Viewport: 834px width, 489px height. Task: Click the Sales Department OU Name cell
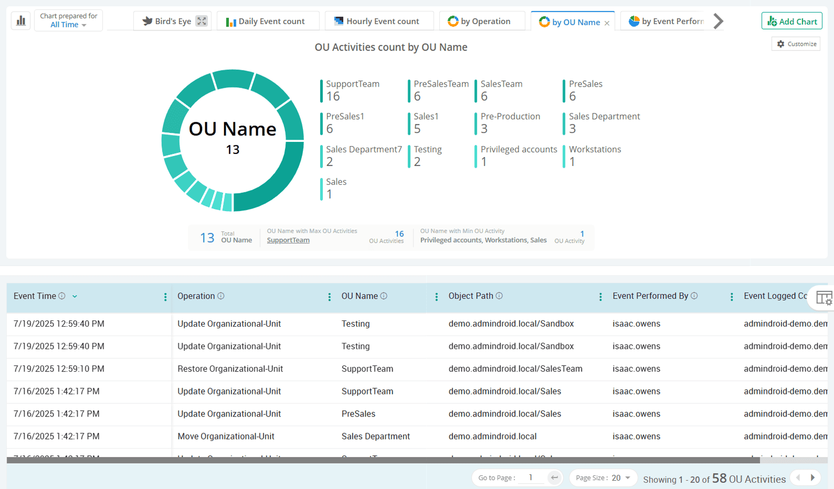[376, 436]
